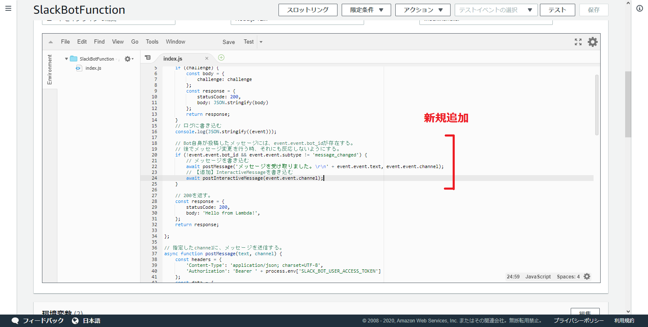Click the page vertical scrollbar thumb

coord(628,104)
